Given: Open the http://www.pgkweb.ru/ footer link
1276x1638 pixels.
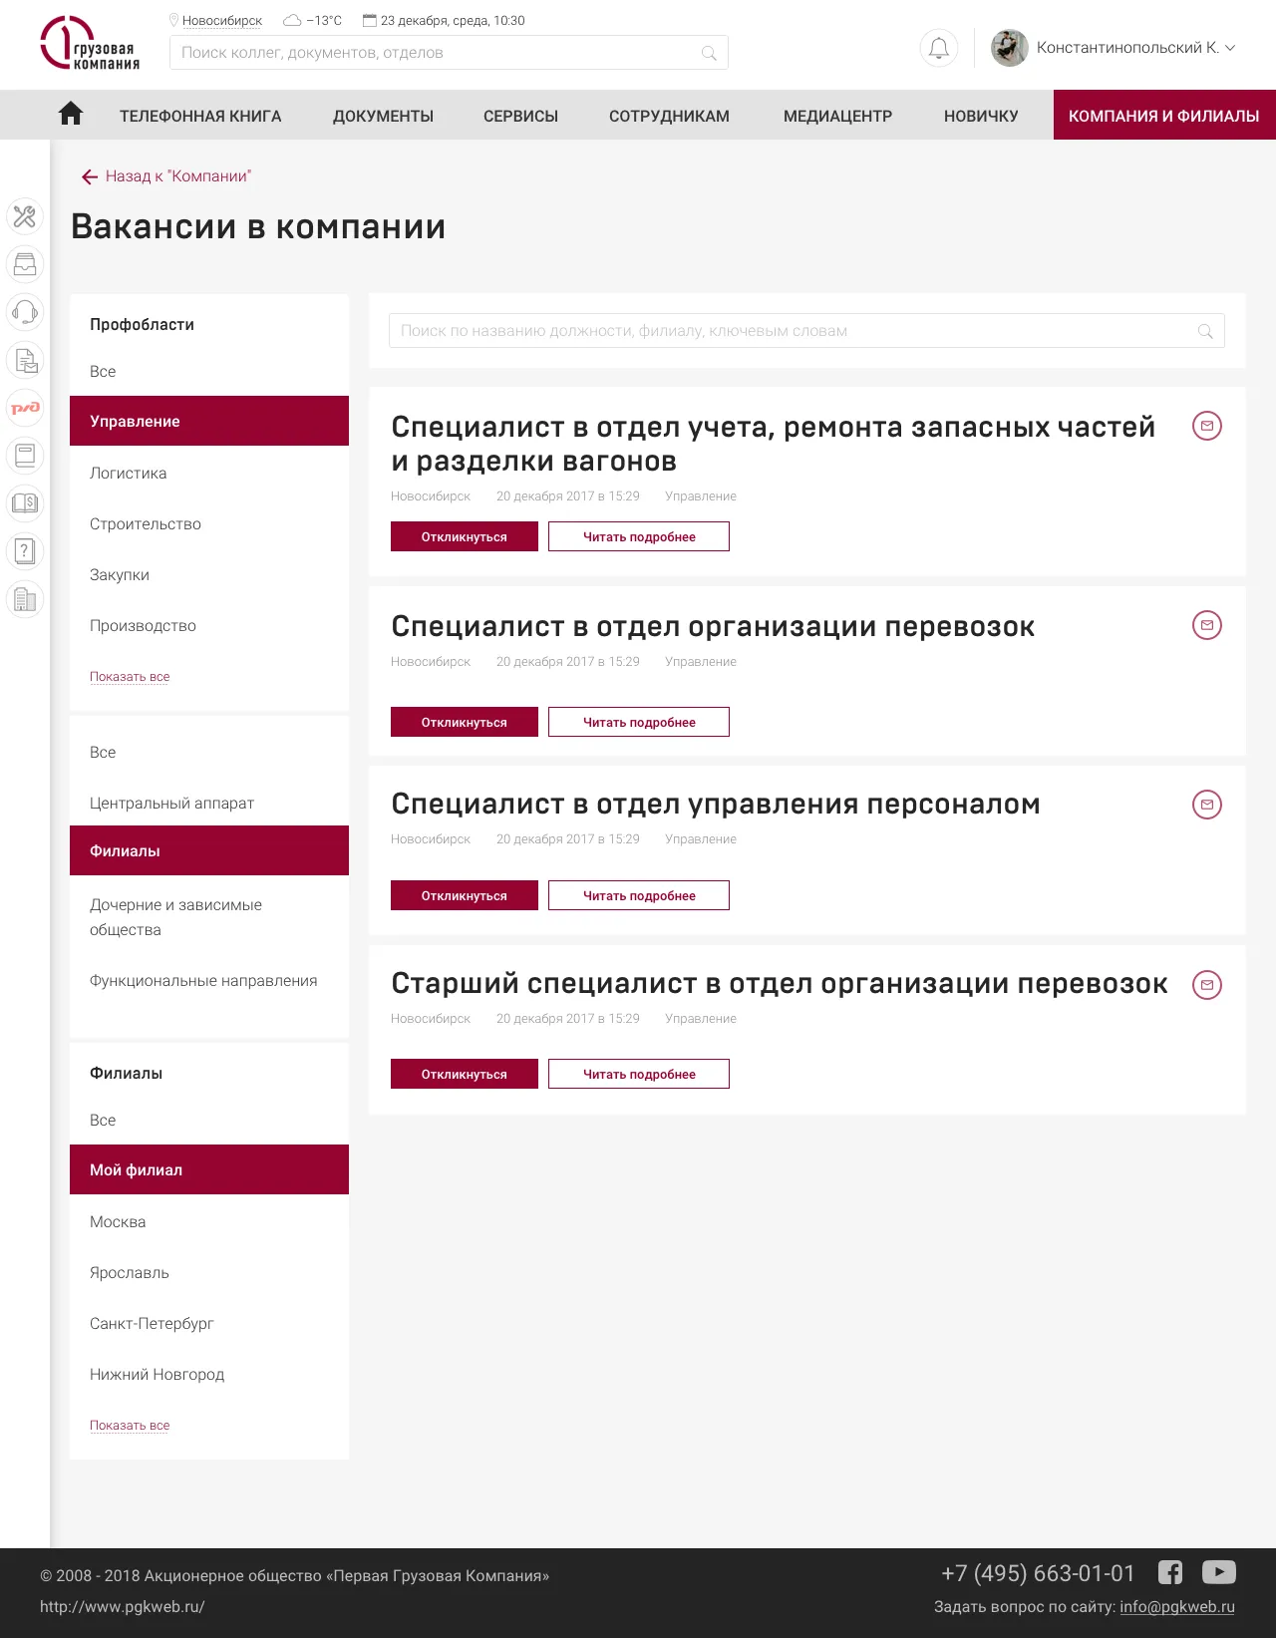Looking at the screenshot, I should click(x=123, y=1606).
